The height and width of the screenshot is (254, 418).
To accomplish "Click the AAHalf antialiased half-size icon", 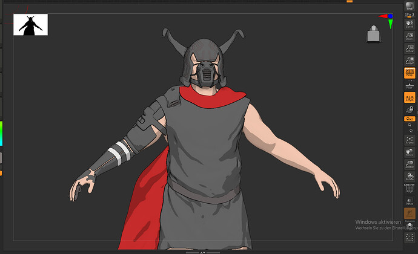I will coord(410,61).
